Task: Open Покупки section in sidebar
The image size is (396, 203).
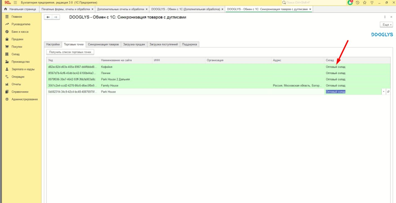Action: 17,47
